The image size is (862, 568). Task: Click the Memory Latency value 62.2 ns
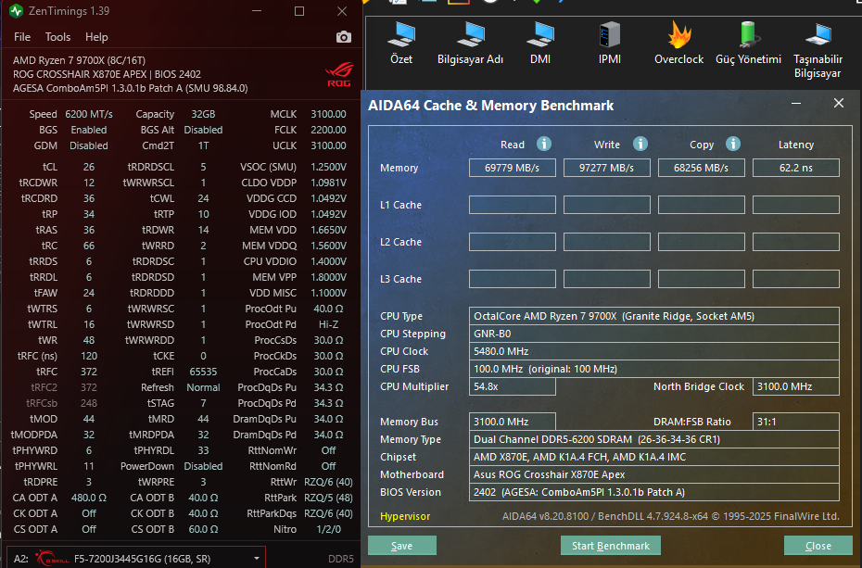[795, 168]
